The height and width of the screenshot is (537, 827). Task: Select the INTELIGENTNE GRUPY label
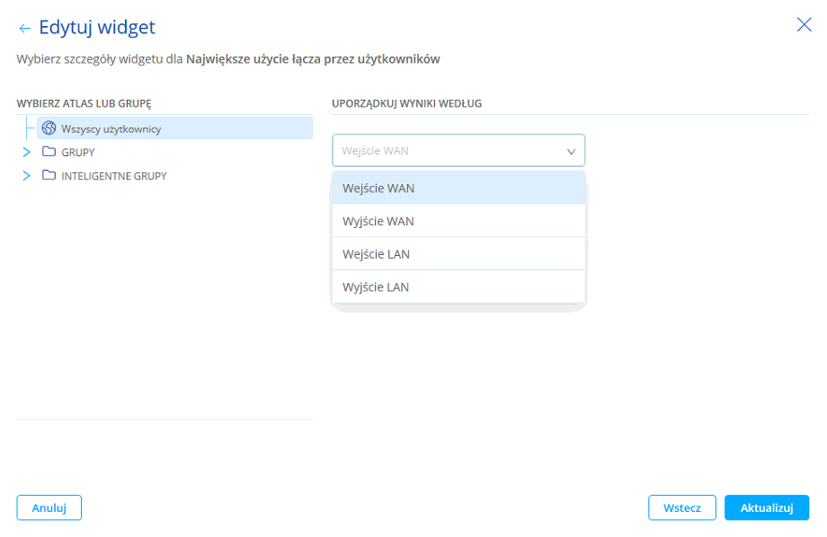114,176
